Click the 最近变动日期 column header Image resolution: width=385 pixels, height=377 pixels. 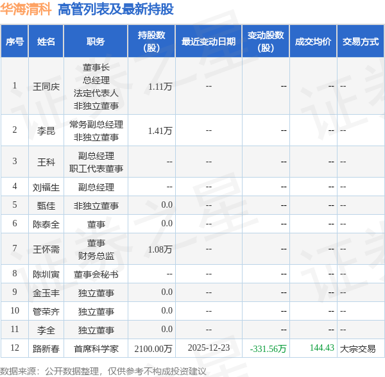209,42
